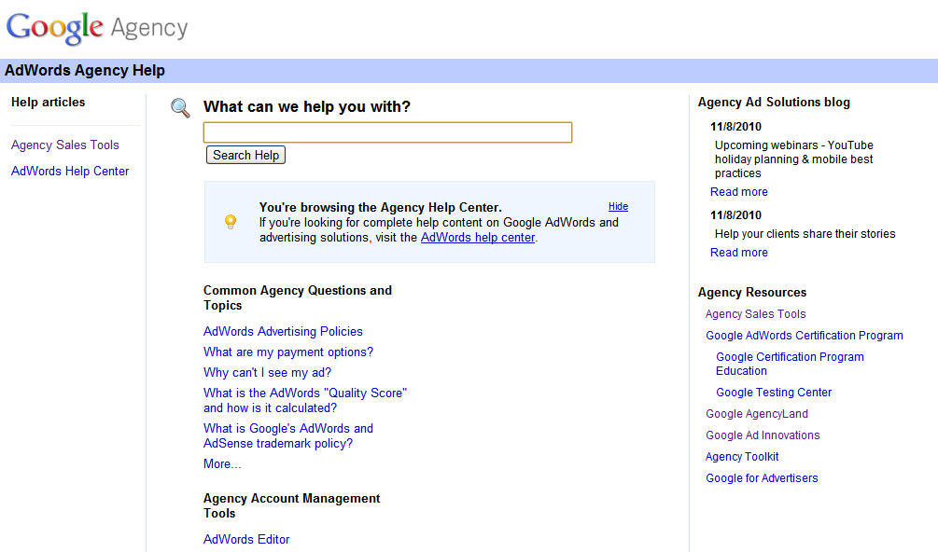Image resolution: width=938 pixels, height=552 pixels.
Task: Open the AdWords and AdSense trademark policy link
Action: tap(288, 436)
